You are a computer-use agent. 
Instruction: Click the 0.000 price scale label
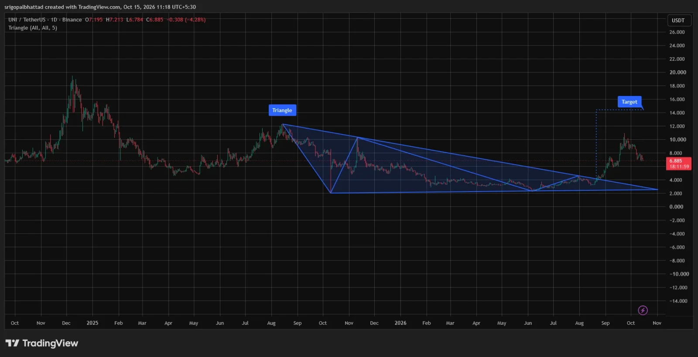pos(676,207)
